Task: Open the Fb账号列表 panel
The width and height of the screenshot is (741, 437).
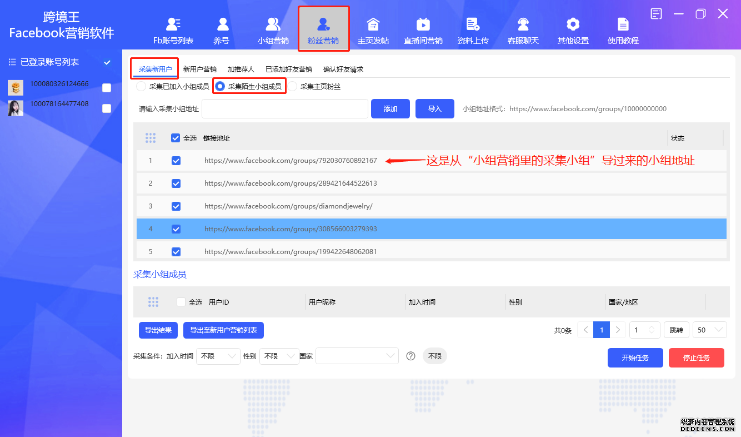Action: click(173, 29)
